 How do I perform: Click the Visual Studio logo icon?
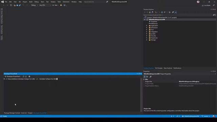pyautogui.click(x=2, y=2)
